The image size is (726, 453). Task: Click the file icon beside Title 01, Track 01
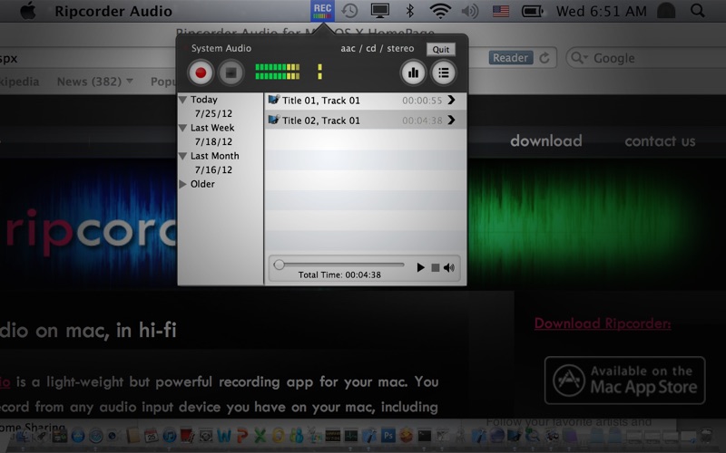tap(274, 100)
